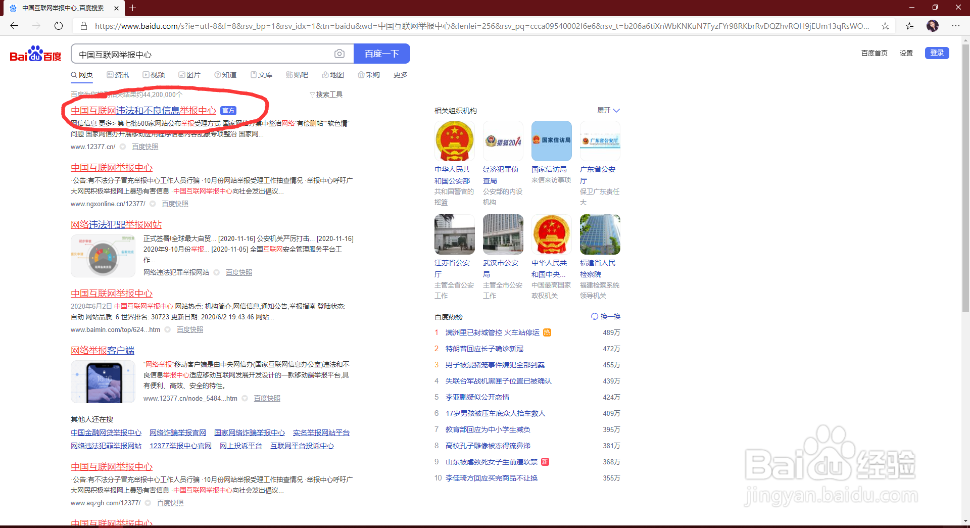Screen dimensions: 970x528
Task: Switch to the 贴吧 tab
Action: [297, 75]
